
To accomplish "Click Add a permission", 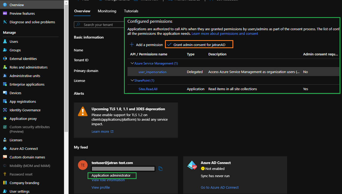I will coord(146,45).
